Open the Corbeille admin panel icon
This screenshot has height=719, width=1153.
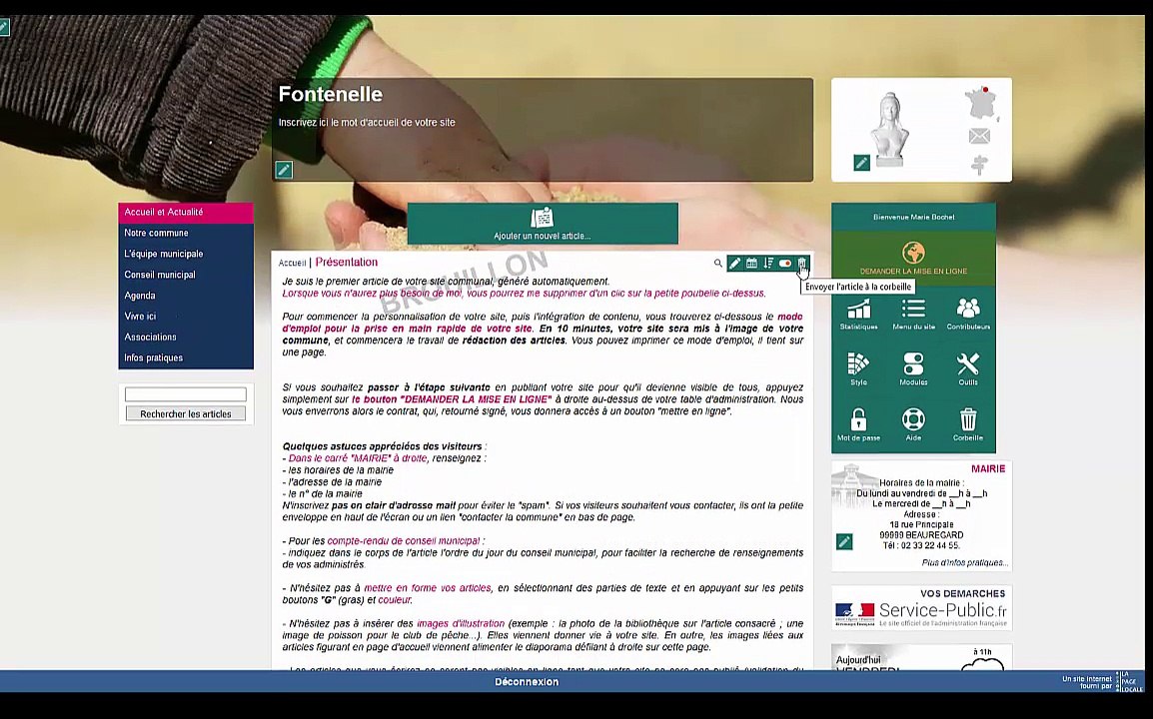coord(968,425)
